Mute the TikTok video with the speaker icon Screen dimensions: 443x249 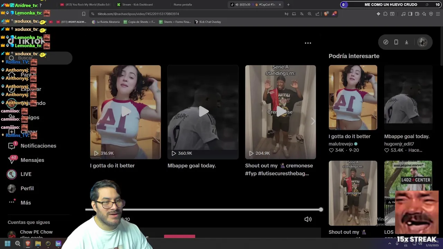308,219
